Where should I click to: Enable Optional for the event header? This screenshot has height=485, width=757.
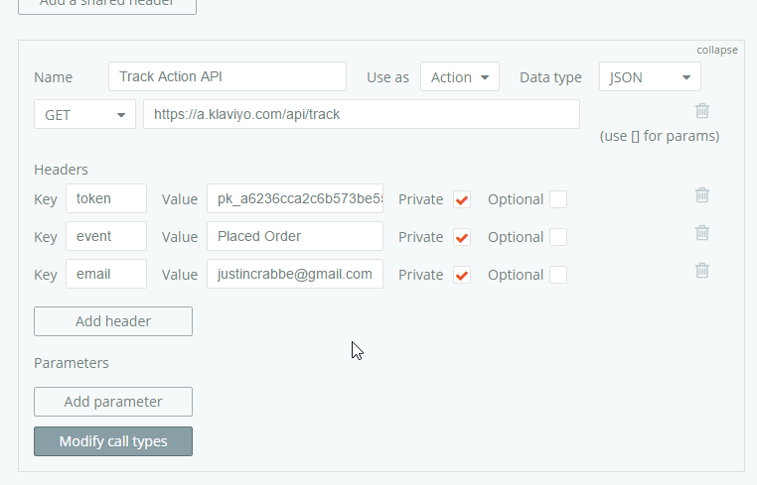tap(558, 237)
